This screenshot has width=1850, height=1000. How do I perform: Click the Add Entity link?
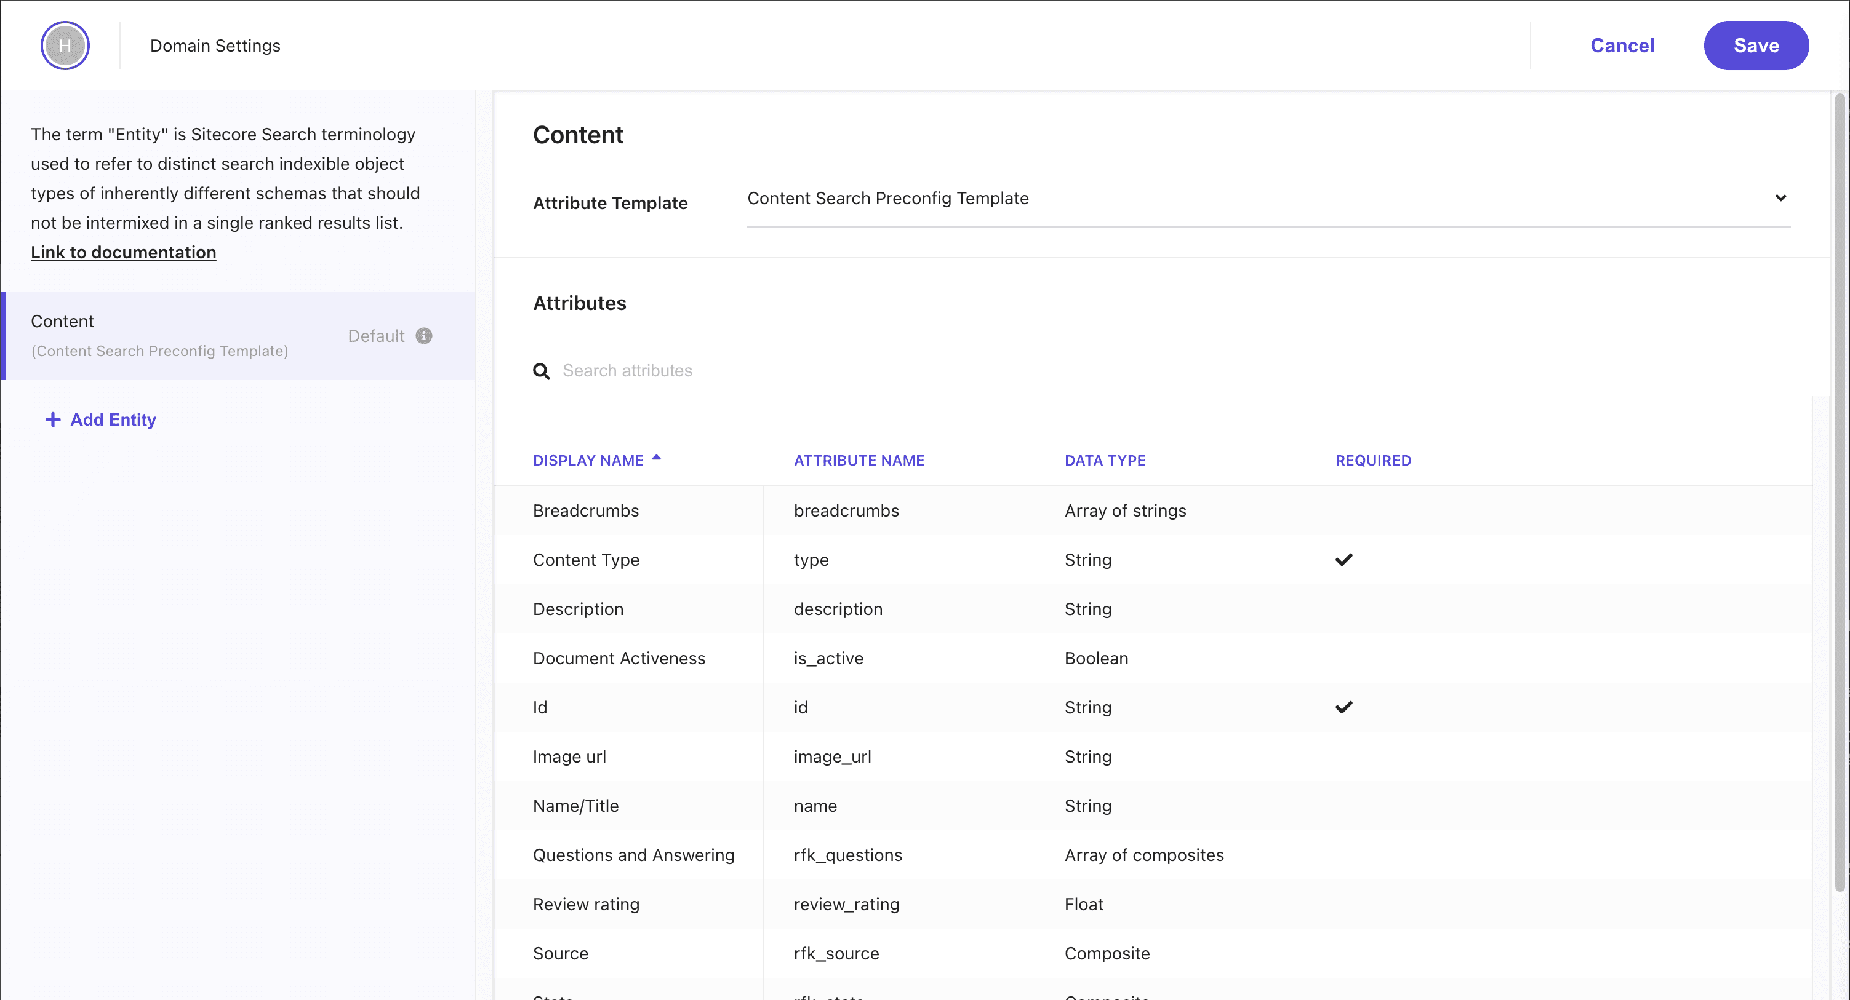click(x=113, y=419)
